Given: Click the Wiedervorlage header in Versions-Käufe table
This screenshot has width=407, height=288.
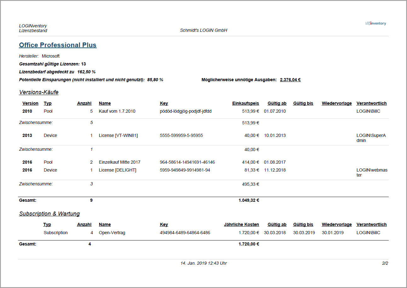Looking at the screenshot, I should pos(337,103).
